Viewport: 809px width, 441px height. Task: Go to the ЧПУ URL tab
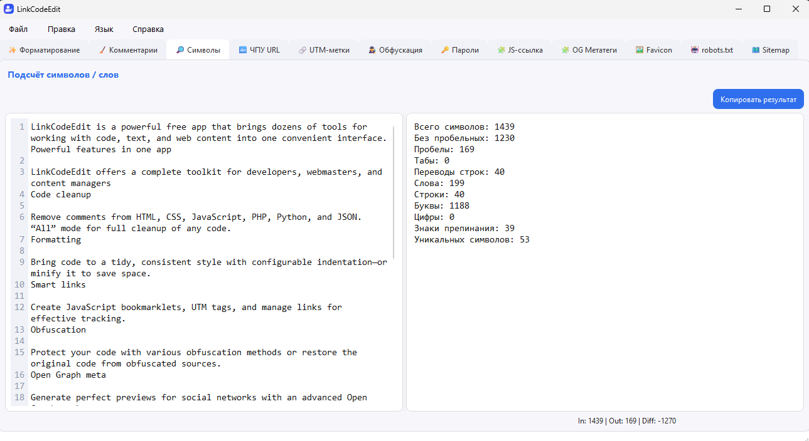pyautogui.click(x=259, y=50)
